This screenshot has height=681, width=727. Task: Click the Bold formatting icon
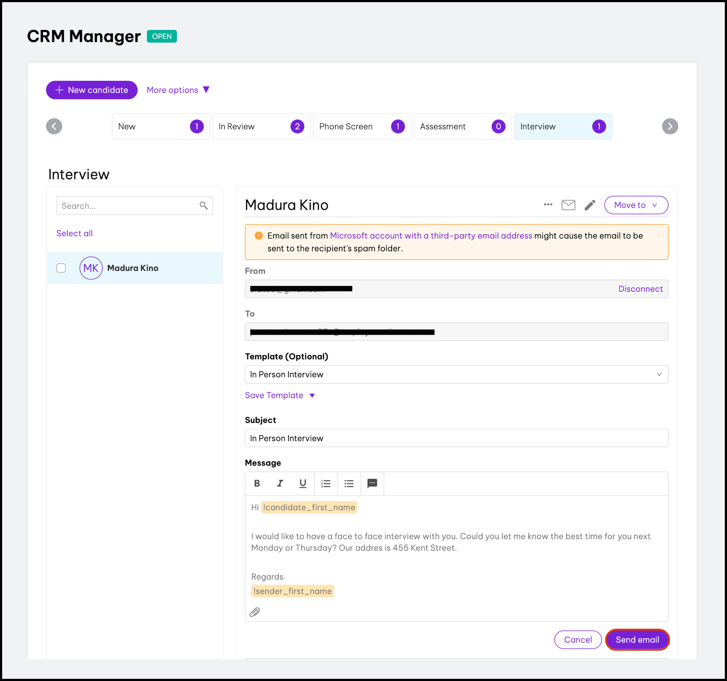(x=257, y=483)
